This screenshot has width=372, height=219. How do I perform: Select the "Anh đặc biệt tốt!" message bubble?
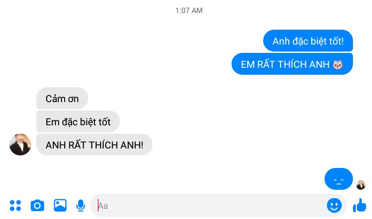click(x=308, y=40)
